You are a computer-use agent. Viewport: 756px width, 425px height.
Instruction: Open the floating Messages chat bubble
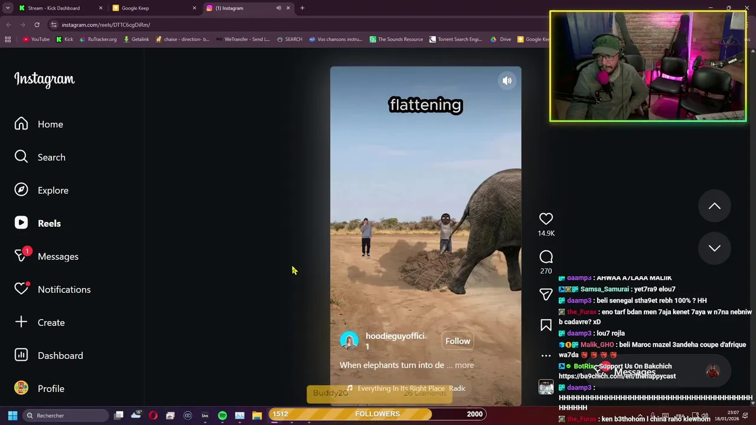[x=657, y=371]
